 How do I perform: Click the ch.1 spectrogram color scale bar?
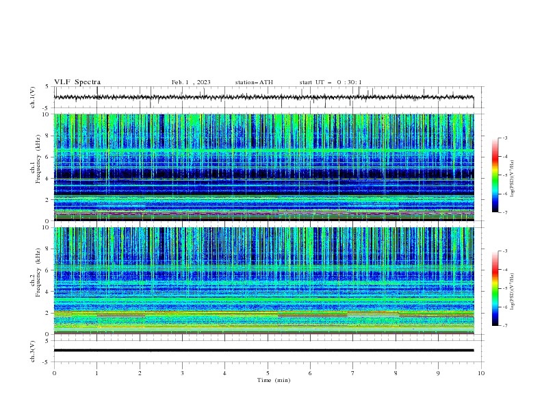[495, 175]
